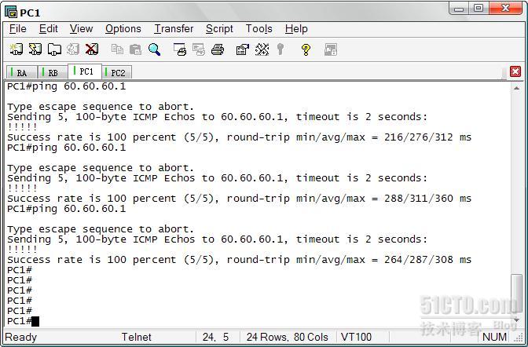Open the View menu
This screenshot has width=528, height=347.
pos(81,29)
